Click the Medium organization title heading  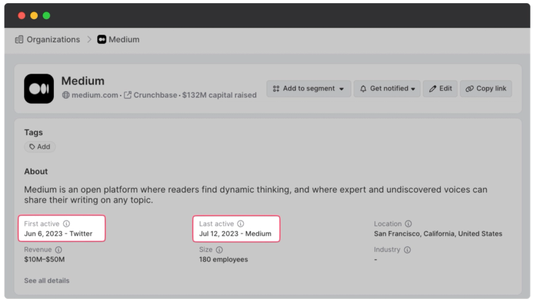click(x=83, y=81)
